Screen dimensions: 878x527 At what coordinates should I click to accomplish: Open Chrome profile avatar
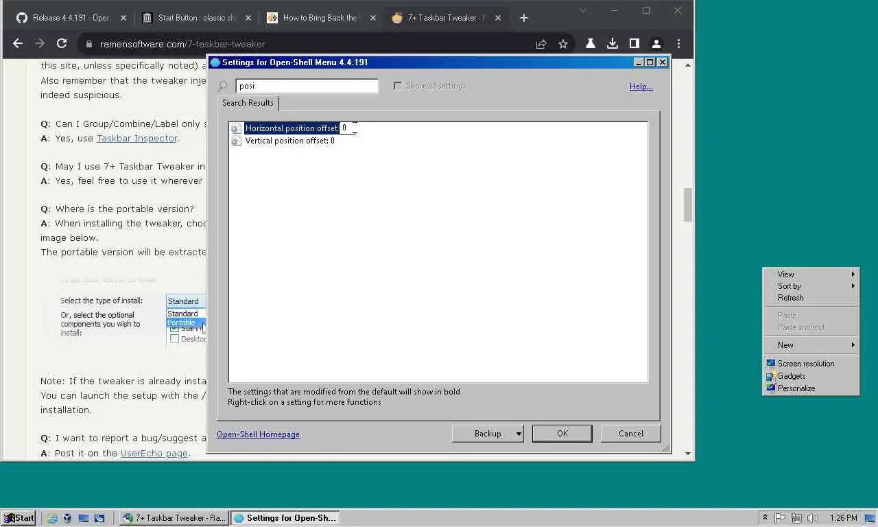656,43
